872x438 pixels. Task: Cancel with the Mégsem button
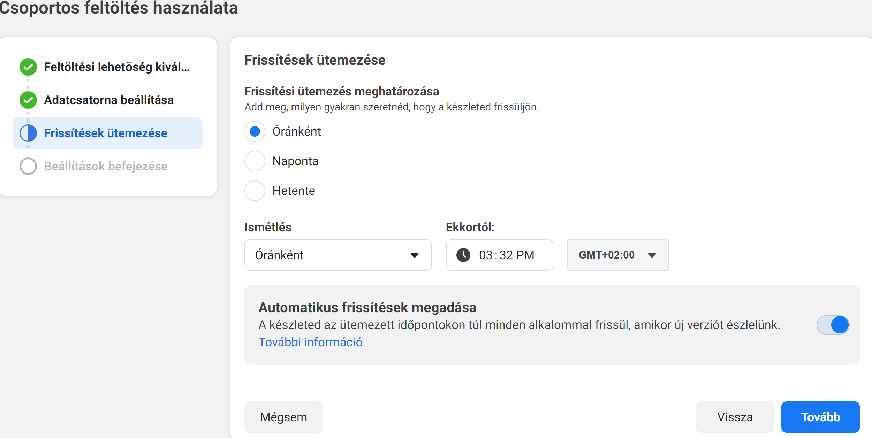[x=283, y=417]
